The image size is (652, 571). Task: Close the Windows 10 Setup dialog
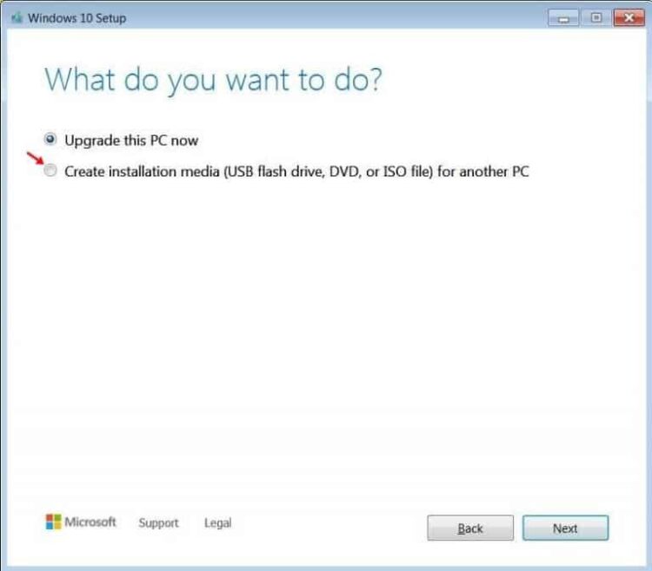[629, 18]
